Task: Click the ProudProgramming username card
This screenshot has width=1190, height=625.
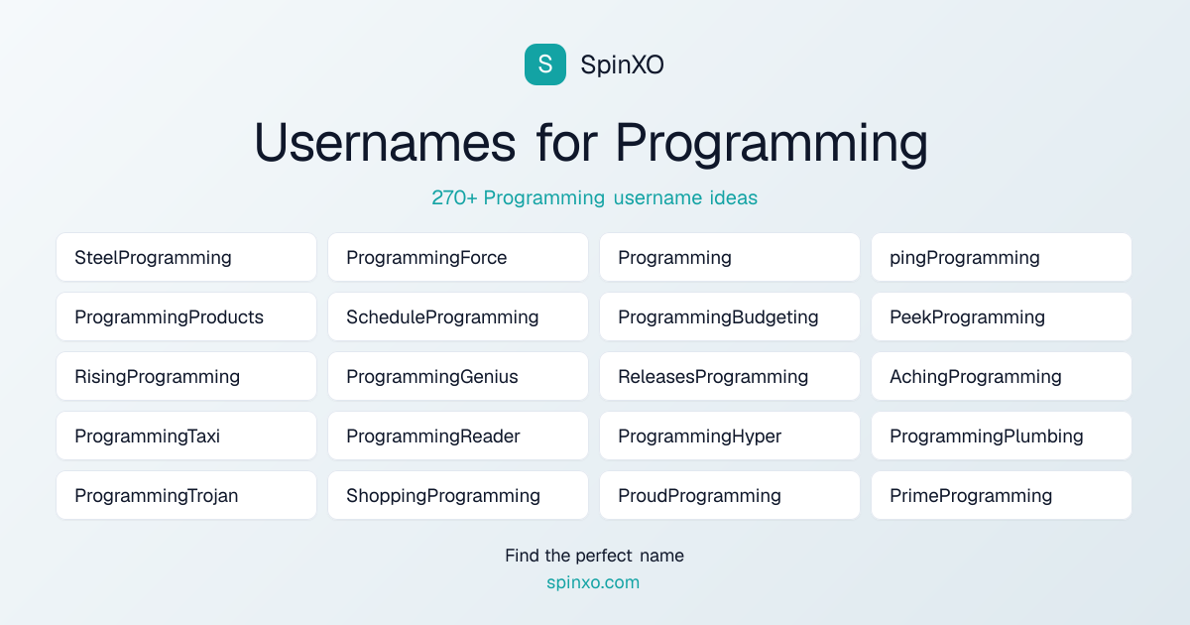Action: [x=730, y=495]
